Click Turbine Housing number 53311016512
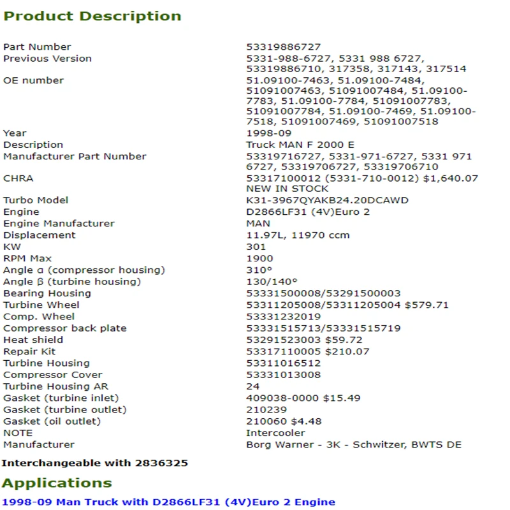The image size is (510, 510). coord(283,363)
